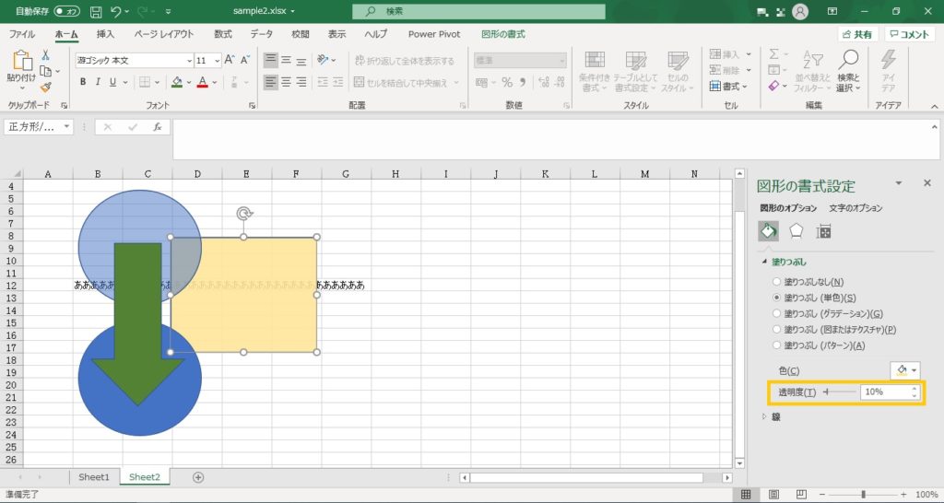Viewport: 944px width, 503px height.
Task: Click the Save icon in title bar
Action: point(97,12)
